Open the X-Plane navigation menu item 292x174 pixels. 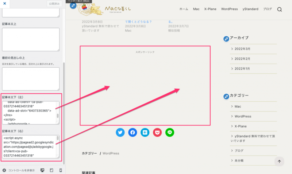click(210, 9)
